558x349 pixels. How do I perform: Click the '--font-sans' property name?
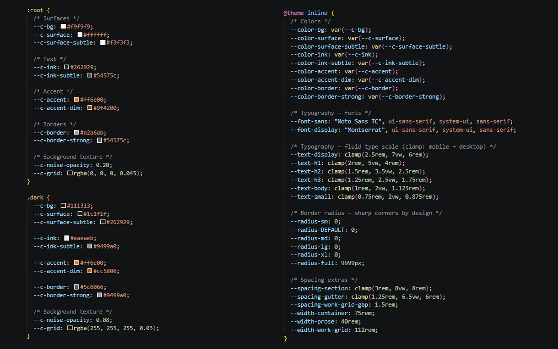tap(309, 121)
